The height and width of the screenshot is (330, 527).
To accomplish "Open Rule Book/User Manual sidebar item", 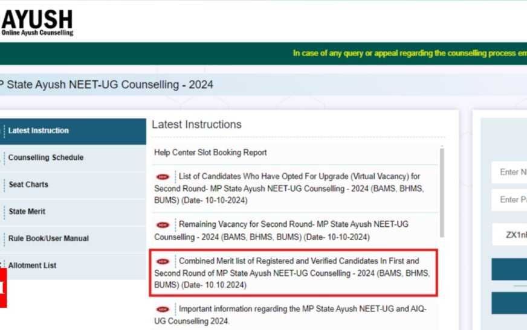I will pyautogui.click(x=73, y=239).
